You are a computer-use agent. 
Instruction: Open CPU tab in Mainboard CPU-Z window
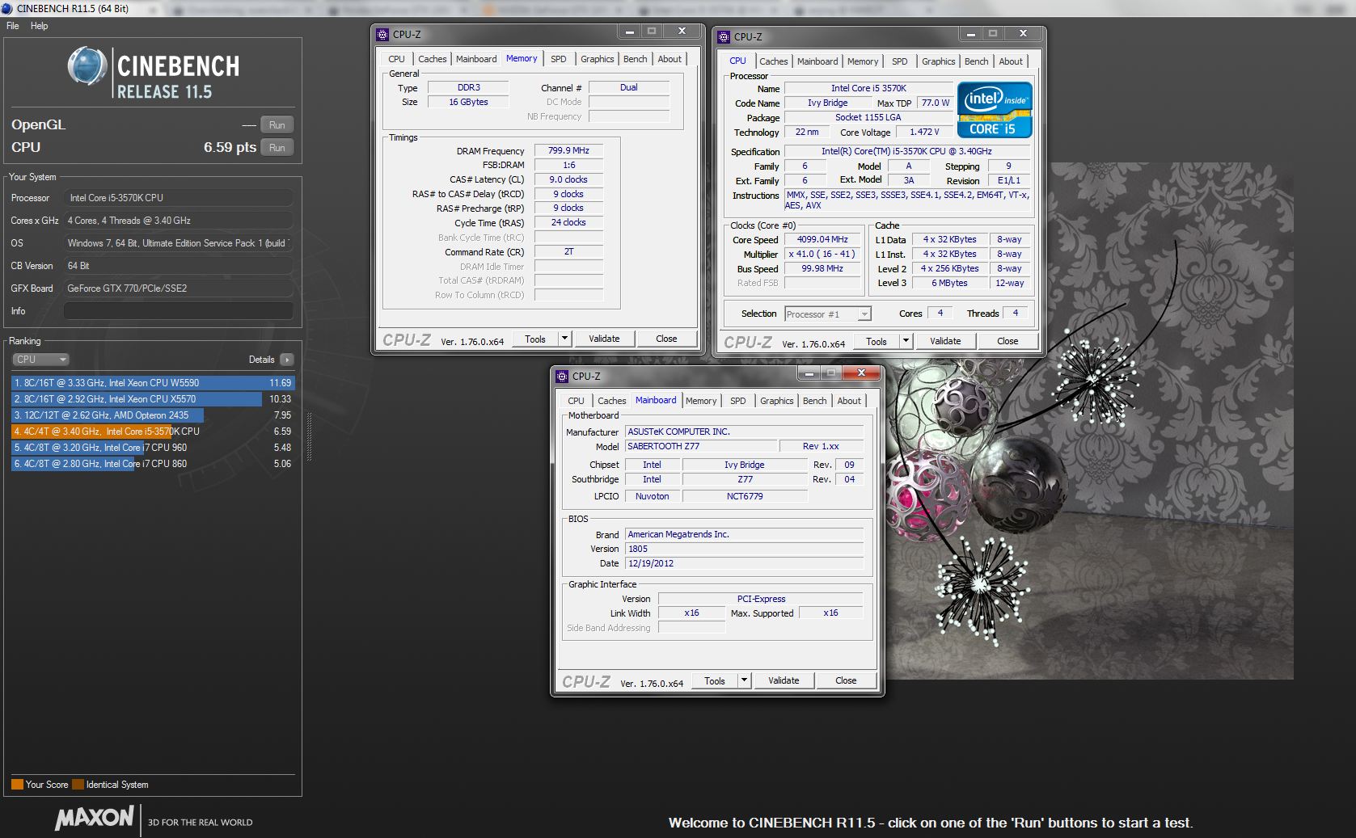point(576,401)
